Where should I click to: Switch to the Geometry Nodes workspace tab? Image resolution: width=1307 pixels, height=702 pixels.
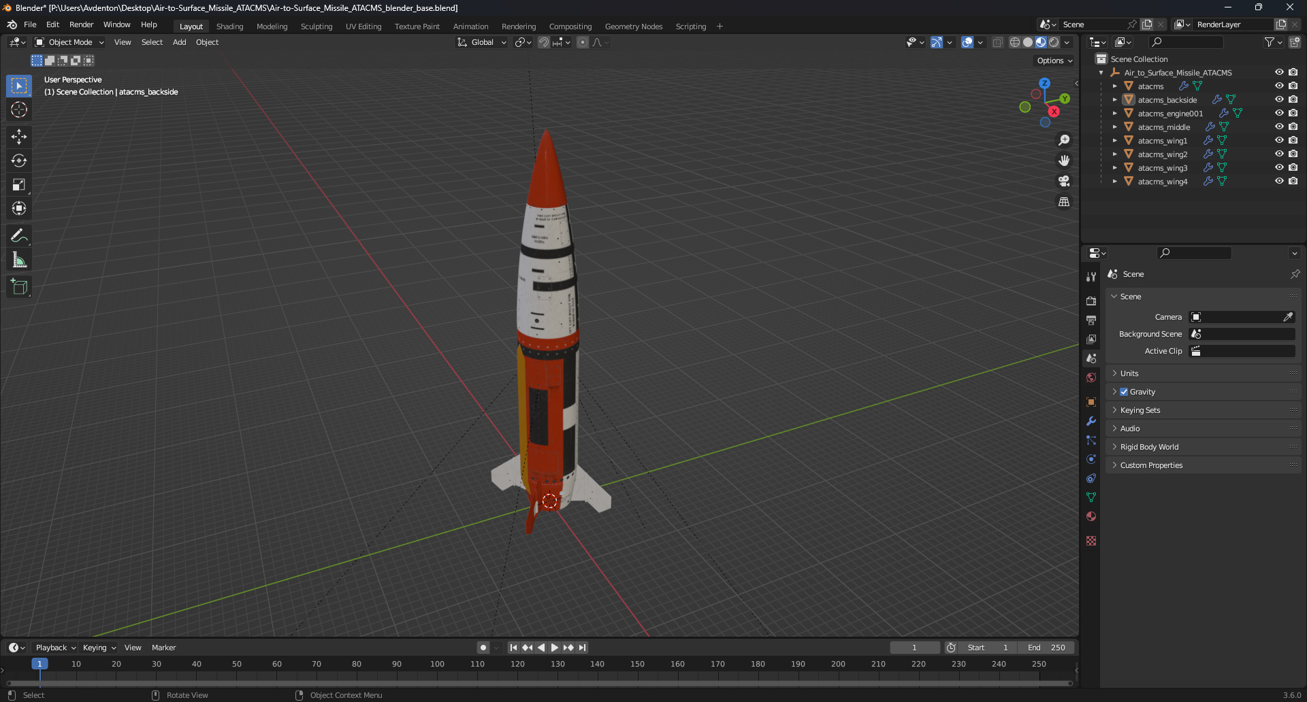(634, 27)
